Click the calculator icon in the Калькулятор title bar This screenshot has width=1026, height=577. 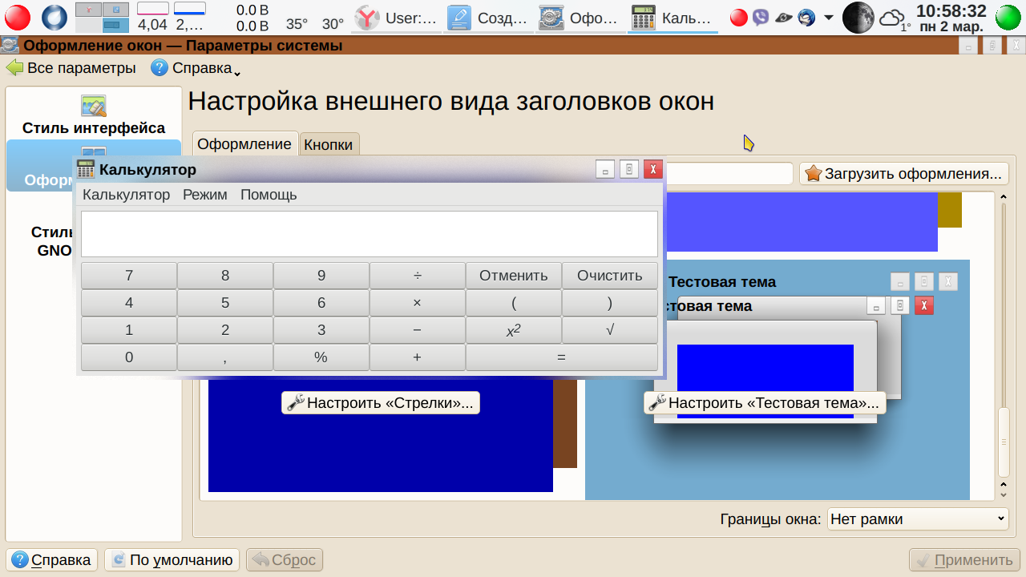pyautogui.click(x=86, y=169)
